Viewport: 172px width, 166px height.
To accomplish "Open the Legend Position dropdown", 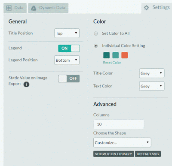I will point(67,60).
